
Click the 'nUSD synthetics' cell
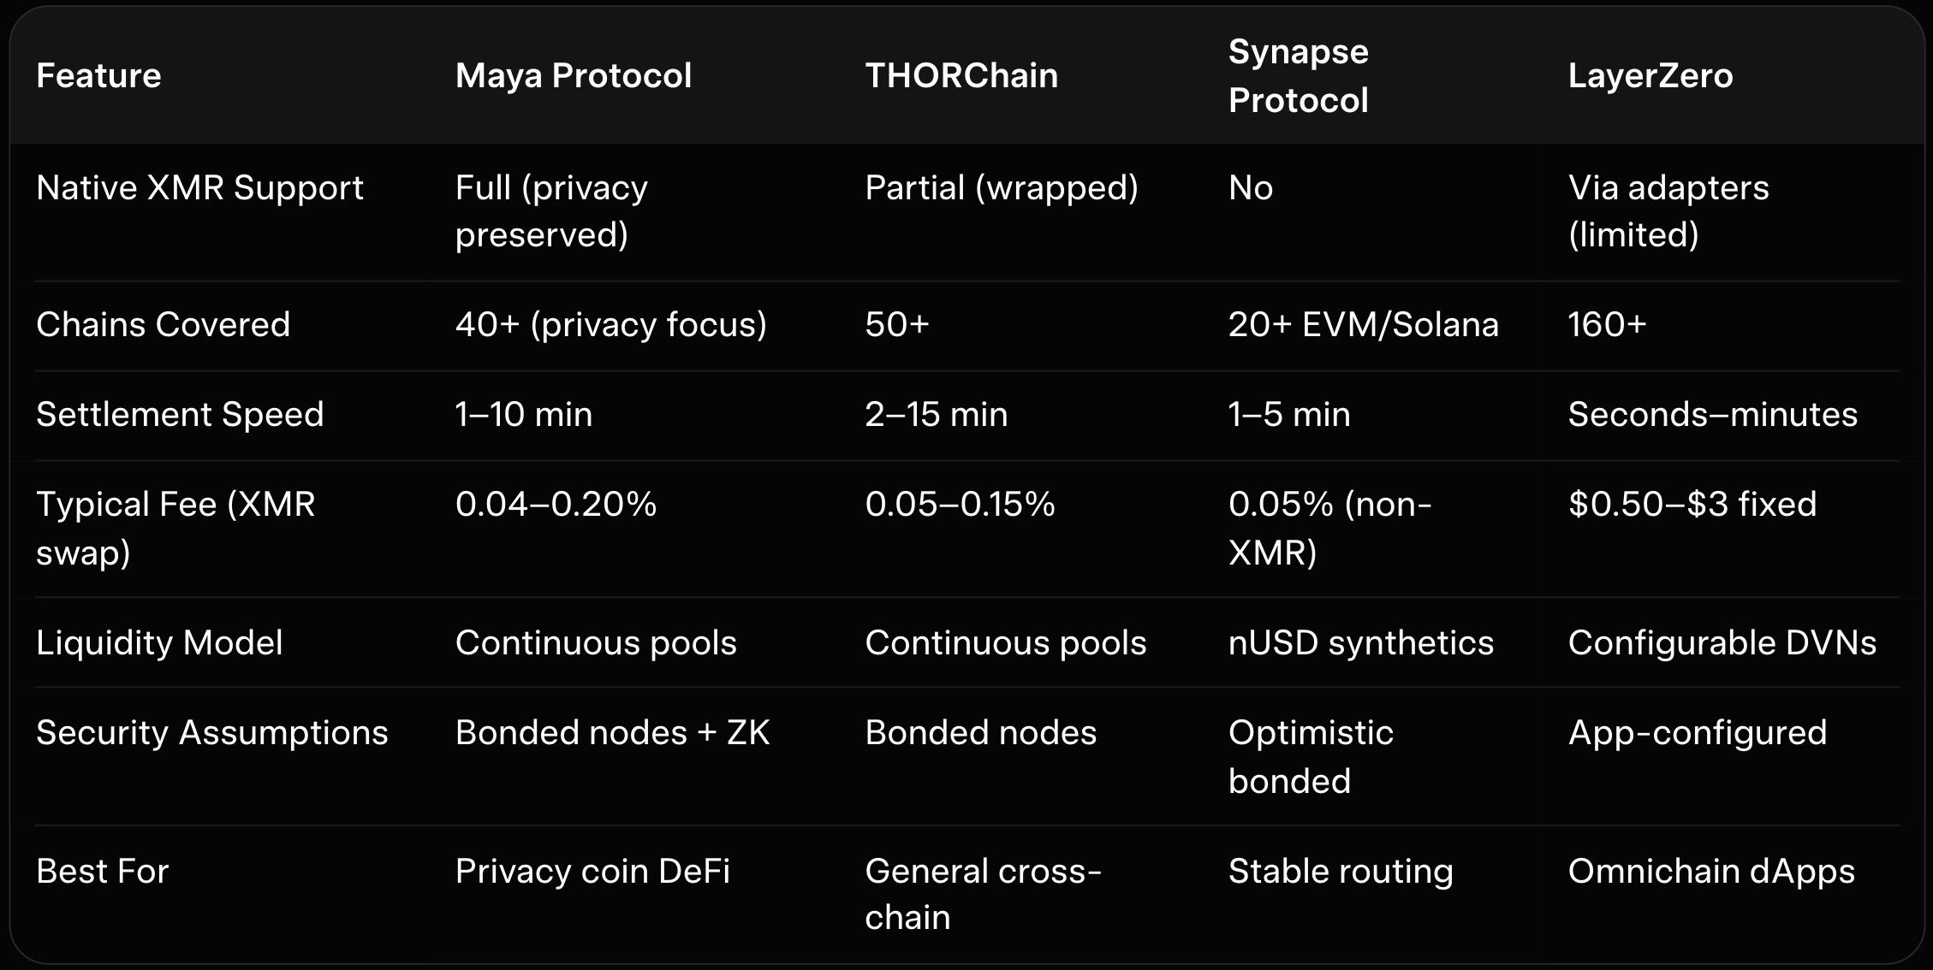point(1360,642)
